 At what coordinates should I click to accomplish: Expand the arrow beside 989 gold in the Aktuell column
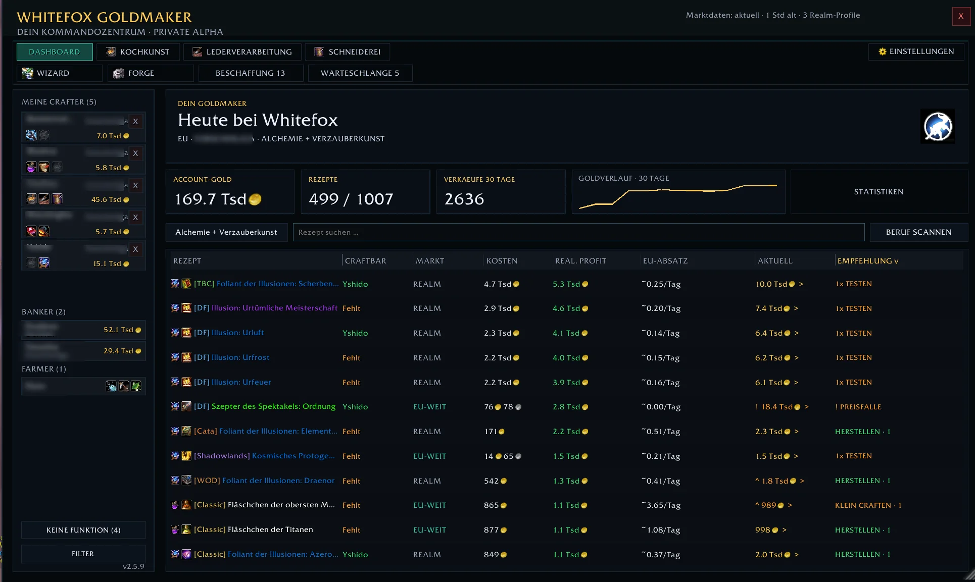click(x=790, y=505)
